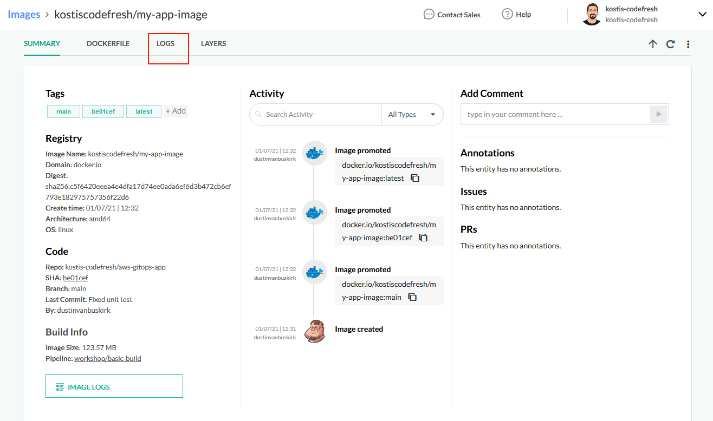Click the refresh icon in the toolbar

click(671, 44)
